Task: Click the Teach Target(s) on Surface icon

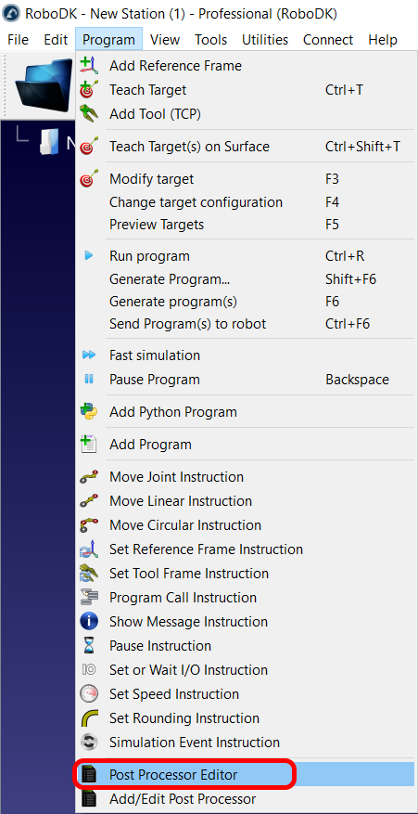Action: tap(89, 147)
